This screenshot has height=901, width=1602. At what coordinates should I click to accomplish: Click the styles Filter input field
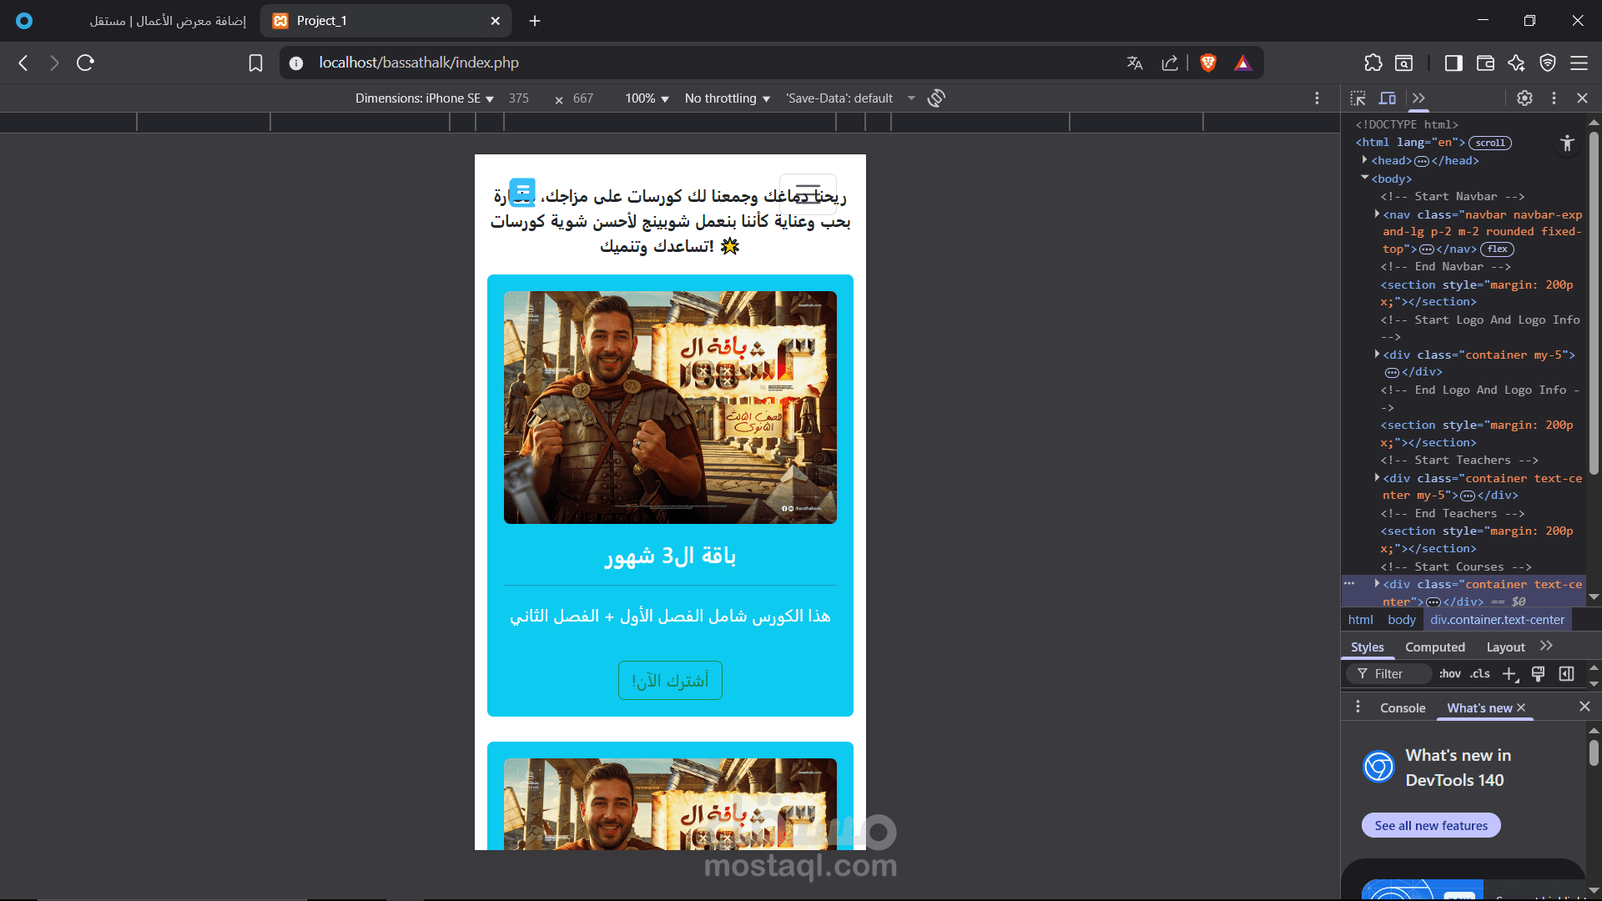click(1388, 674)
